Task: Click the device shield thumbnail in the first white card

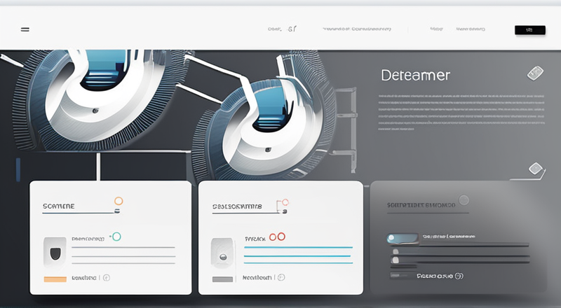Action: (55, 251)
